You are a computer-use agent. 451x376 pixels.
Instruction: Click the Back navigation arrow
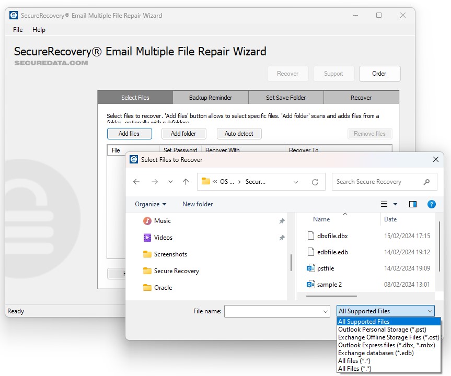(x=136, y=181)
